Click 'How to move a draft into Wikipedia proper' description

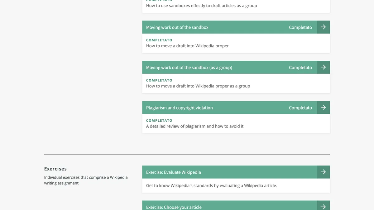pyautogui.click(x=187, y=46)
